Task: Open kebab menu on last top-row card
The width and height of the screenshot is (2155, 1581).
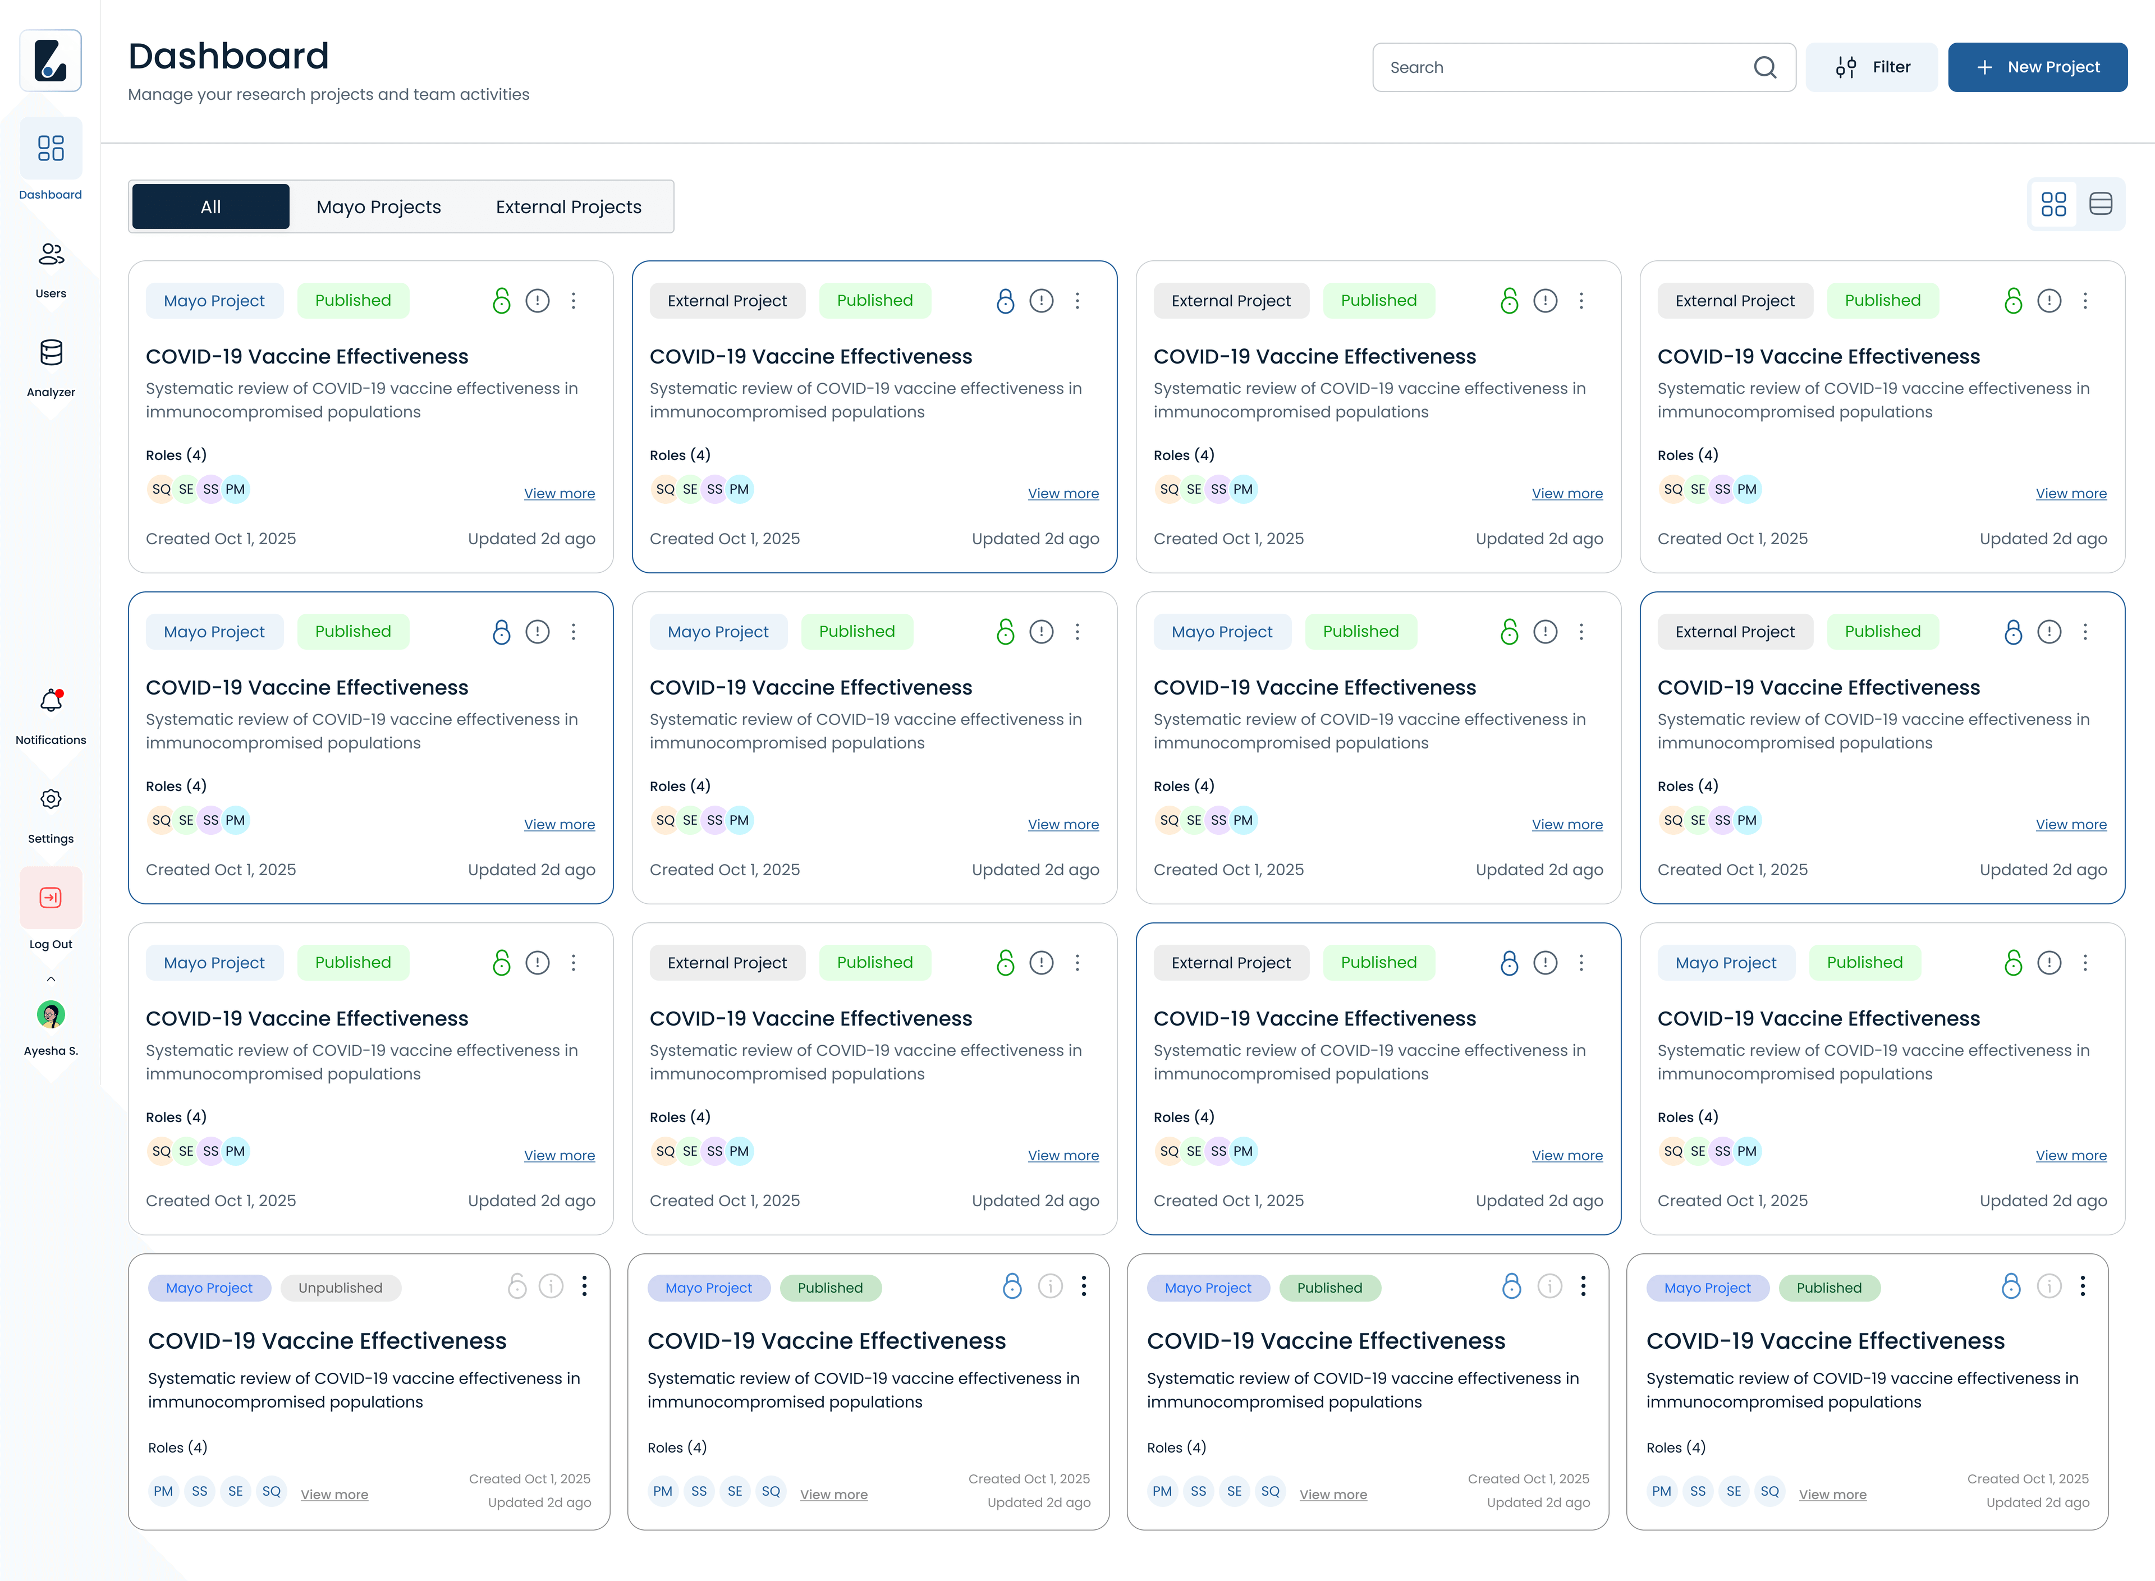Action: click(x=2085, y=301)
